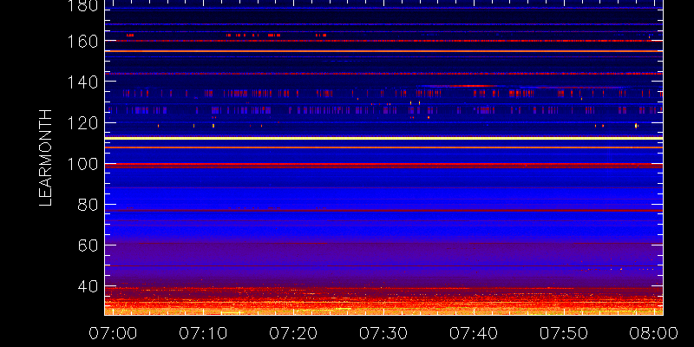Click the 07:20 time label
694x347 pixels.
[x=293, y=333]
